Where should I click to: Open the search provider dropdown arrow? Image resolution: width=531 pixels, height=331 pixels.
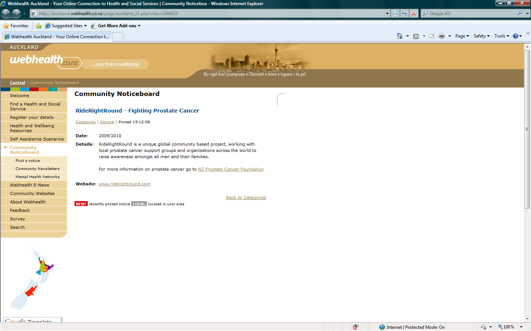tap(527, 14)
